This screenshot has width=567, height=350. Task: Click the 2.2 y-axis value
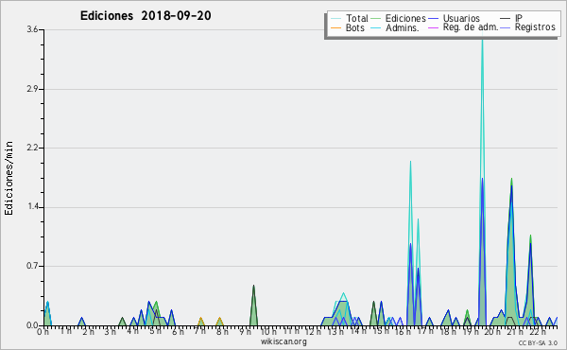pos(32,148)
